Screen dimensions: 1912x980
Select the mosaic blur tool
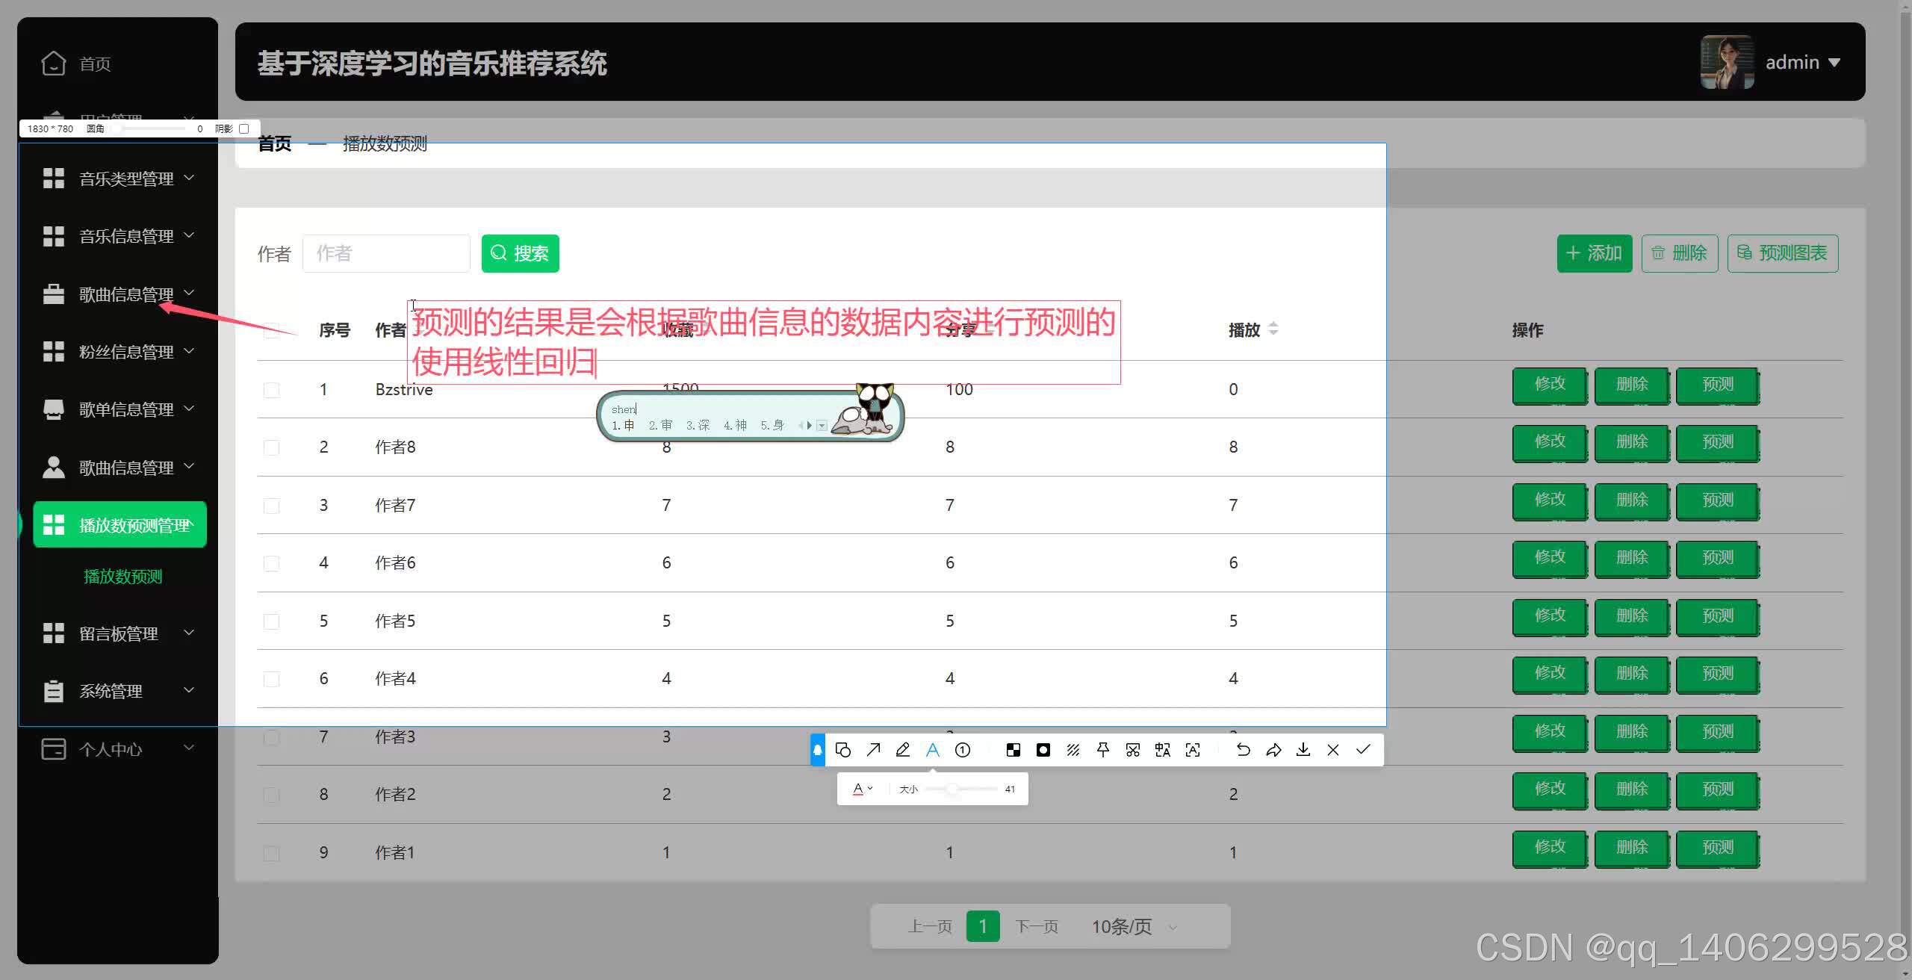pos(1014,750)
